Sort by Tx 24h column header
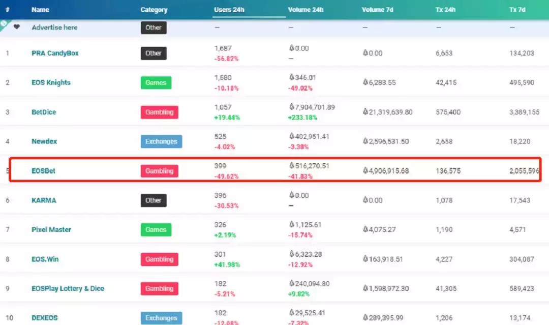Screen dimensions: 549x325 [445, 10]
